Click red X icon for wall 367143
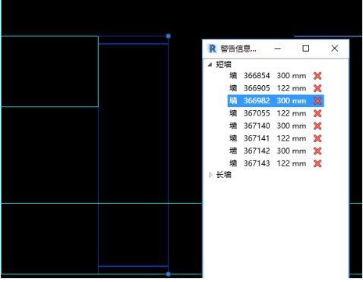The image size is (363, 282). 317,163
